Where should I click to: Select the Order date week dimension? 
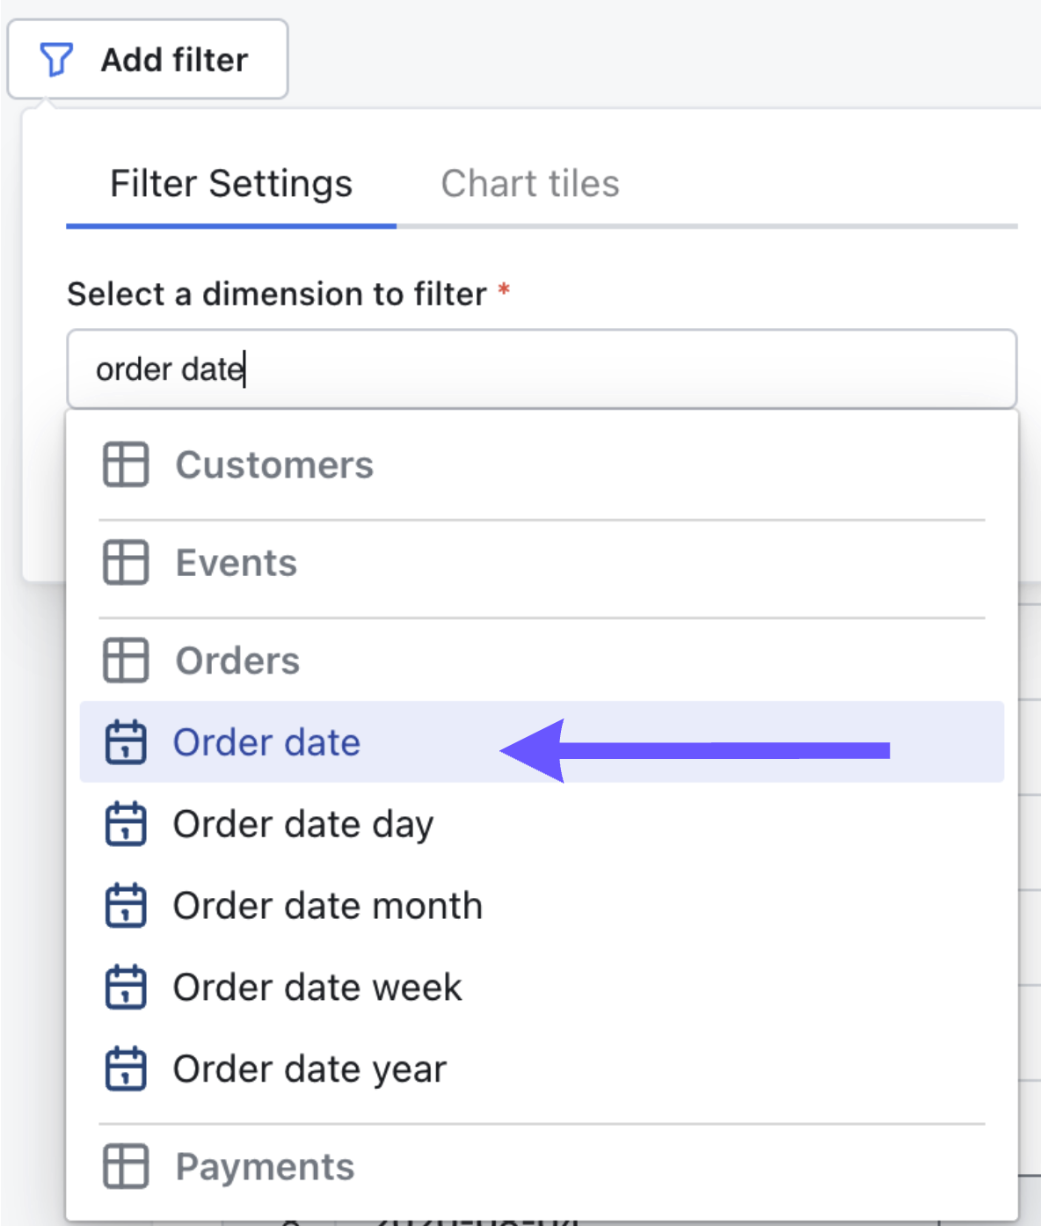[x=317, y=988]
